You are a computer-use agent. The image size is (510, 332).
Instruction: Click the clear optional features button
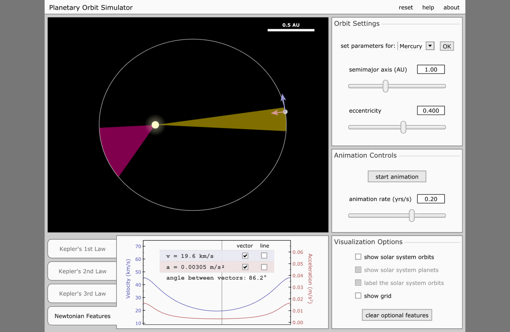click(x=397, y=315)
